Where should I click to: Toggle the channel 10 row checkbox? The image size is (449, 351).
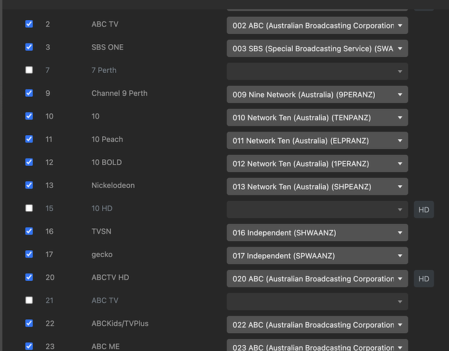(29, 116)
